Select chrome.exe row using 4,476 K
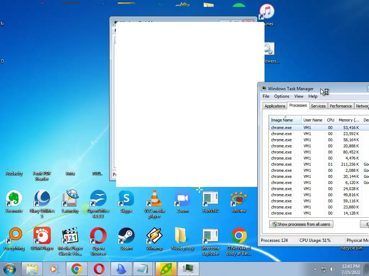The image size is (369, 276). click(x=319, y=158)
